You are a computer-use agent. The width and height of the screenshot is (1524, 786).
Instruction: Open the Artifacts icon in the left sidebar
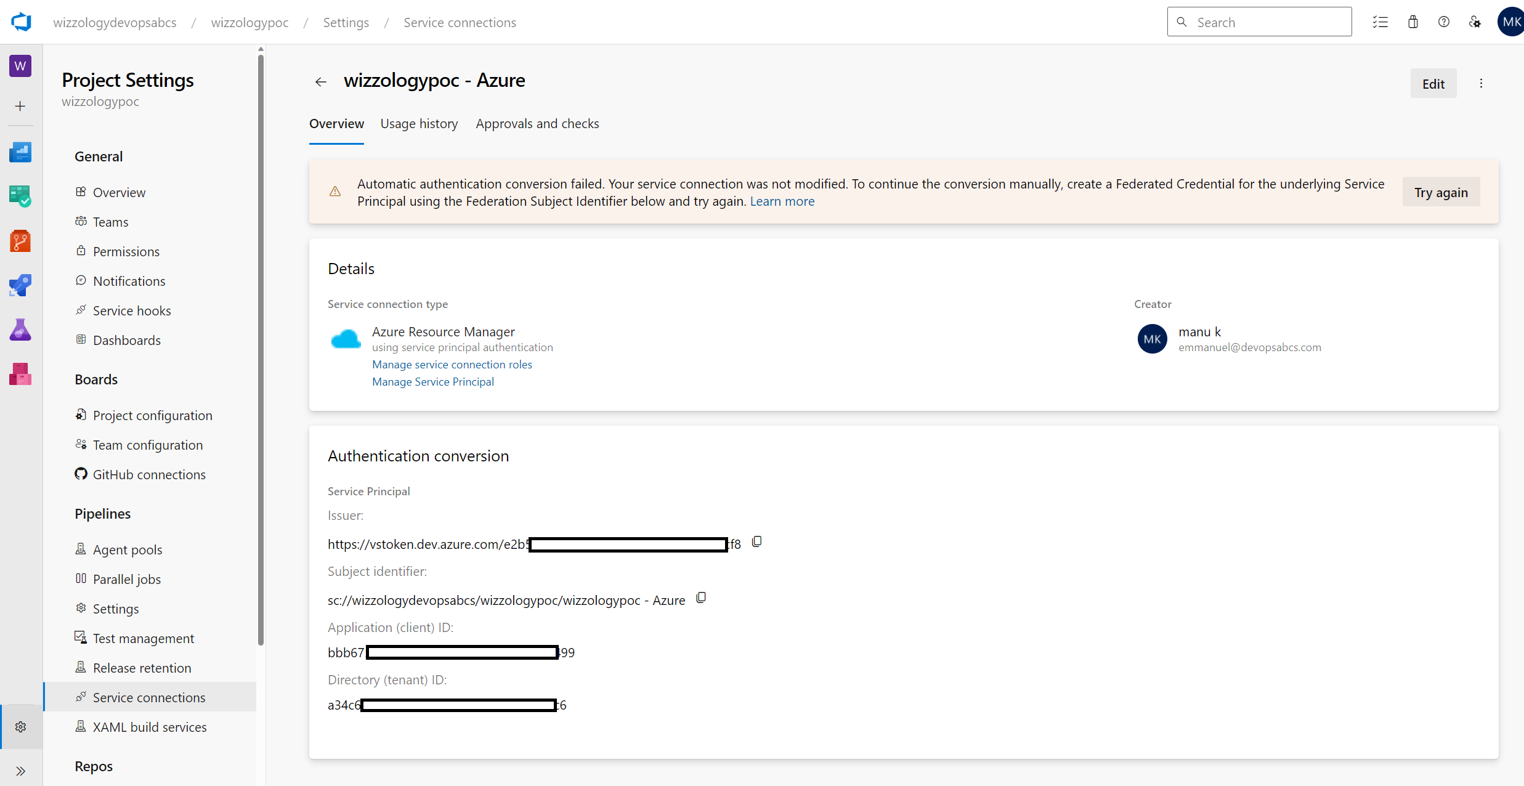tap(20, 374)
